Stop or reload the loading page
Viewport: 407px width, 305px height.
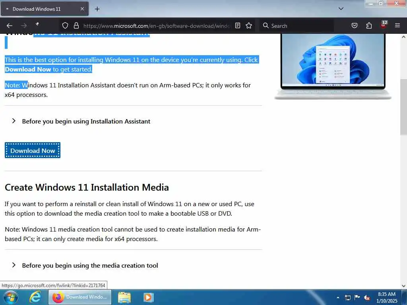point(37,24)
